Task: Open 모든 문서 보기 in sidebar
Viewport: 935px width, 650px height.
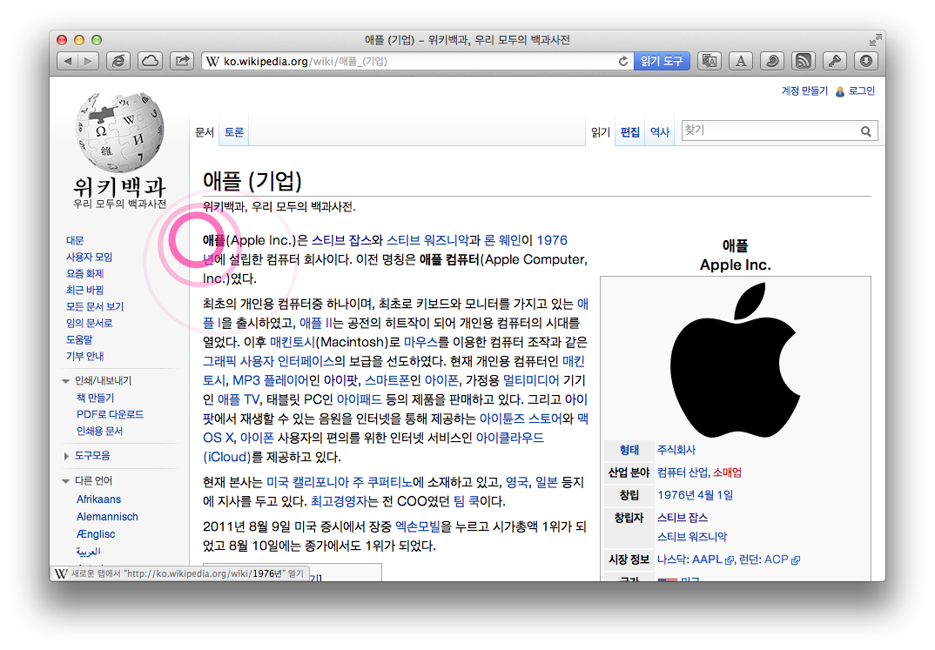Action: tap(95, 307)
